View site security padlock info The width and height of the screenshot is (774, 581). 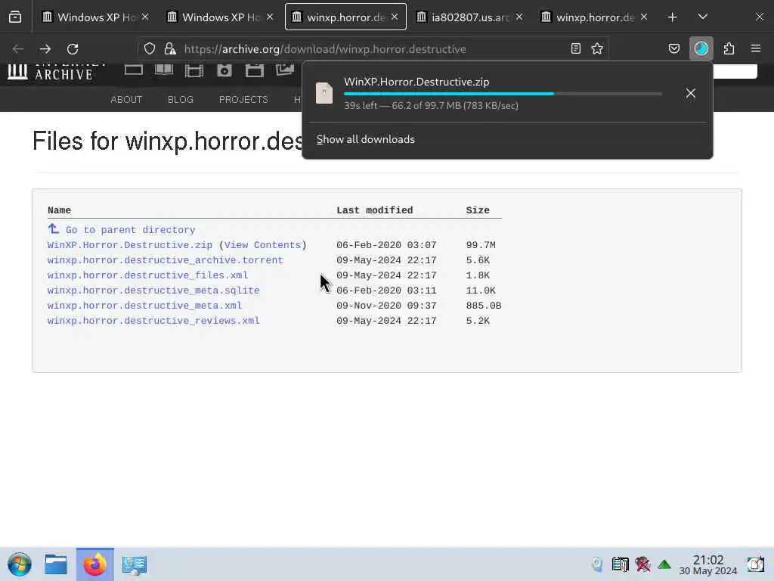point(170,48)
